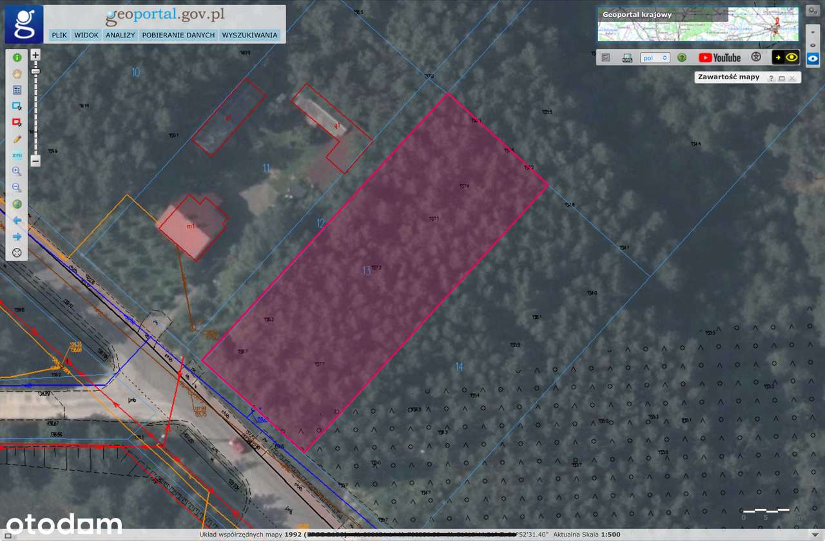Screen dimensions: 825x541
Task: Open the XYH coordinates tool
Action: (x=17, y=155)
